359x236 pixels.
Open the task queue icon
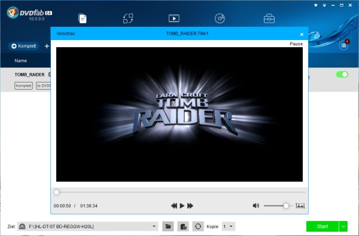(x=343, y=45)
